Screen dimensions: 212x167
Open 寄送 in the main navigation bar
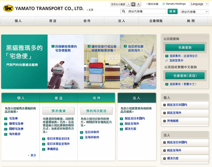pyautogui.click(x=53, y=21)
